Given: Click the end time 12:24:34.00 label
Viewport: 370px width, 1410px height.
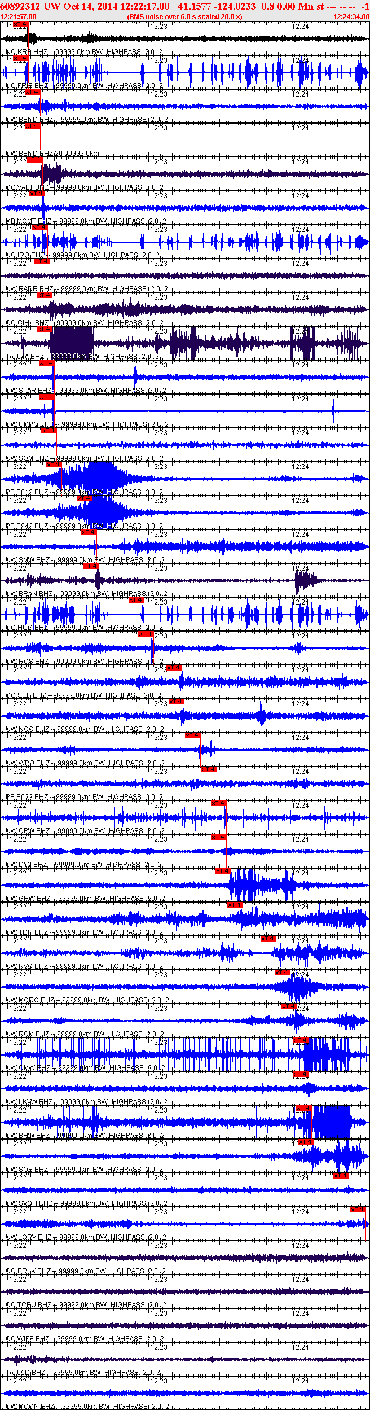Looking at the screenshot, I should click(x=351, y=17).
